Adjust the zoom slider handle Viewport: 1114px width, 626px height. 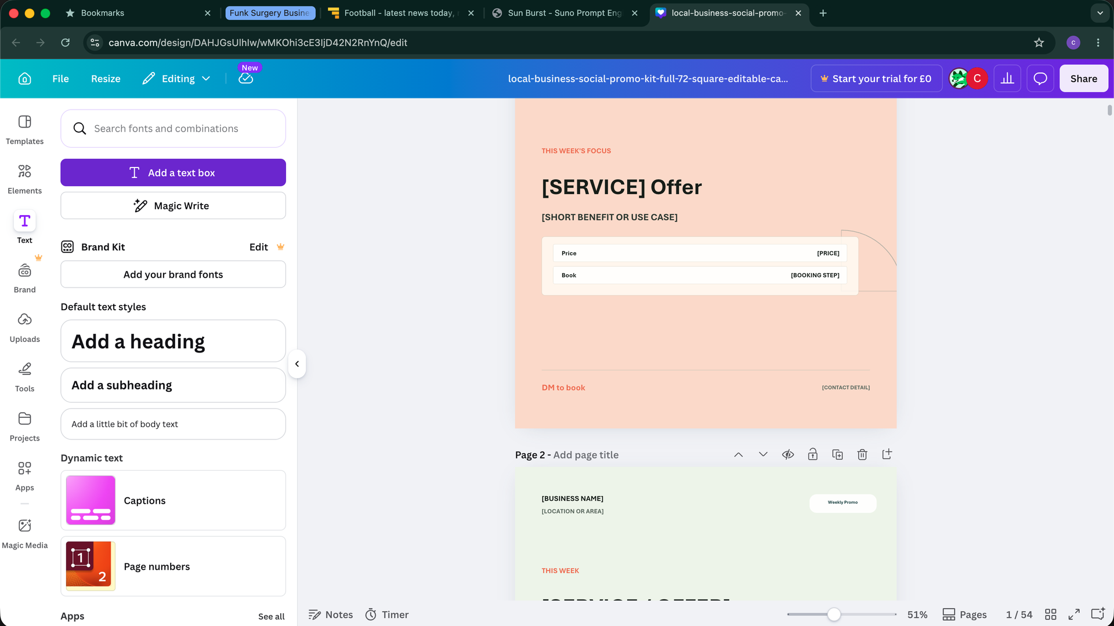pos(834,614)
